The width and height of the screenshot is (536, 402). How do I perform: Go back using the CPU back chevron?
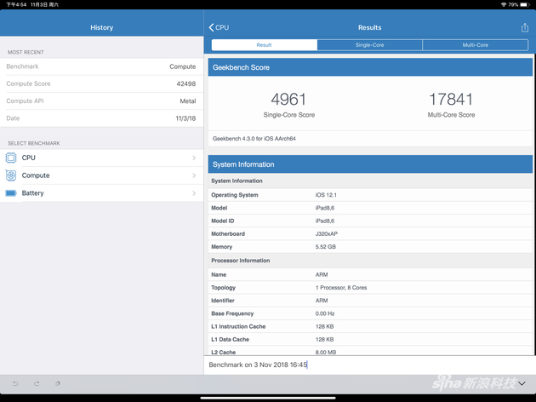point(220,27)
